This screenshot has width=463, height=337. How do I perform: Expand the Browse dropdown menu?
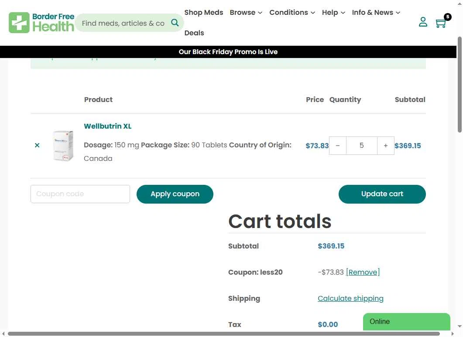pos(246,12)
